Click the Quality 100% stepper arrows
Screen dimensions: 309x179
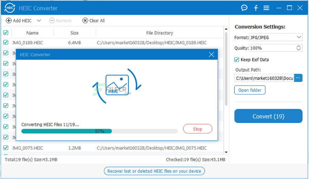(299, 48)
